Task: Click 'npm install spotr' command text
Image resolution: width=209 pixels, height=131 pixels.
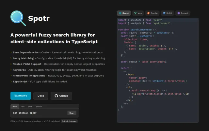Action: click(25, 113)
